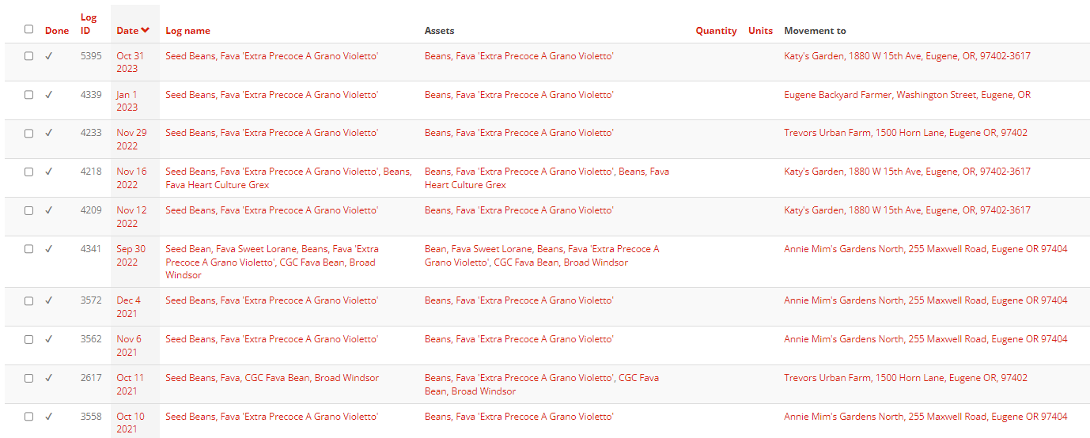Tick the checkbox for log 3558
This screenshot has height=438, width=1090.
point(29,417)
